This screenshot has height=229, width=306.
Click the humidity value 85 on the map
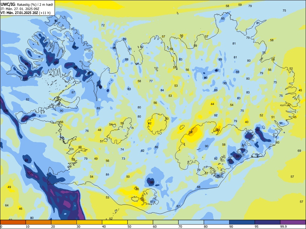(x=223, y=19)
